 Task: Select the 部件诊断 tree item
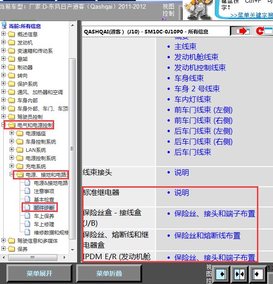pos(44,207)
